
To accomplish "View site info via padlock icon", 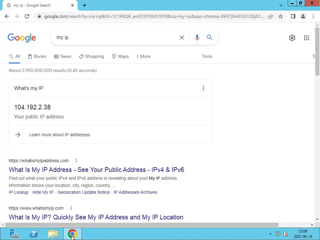I will tap(39, 16).
